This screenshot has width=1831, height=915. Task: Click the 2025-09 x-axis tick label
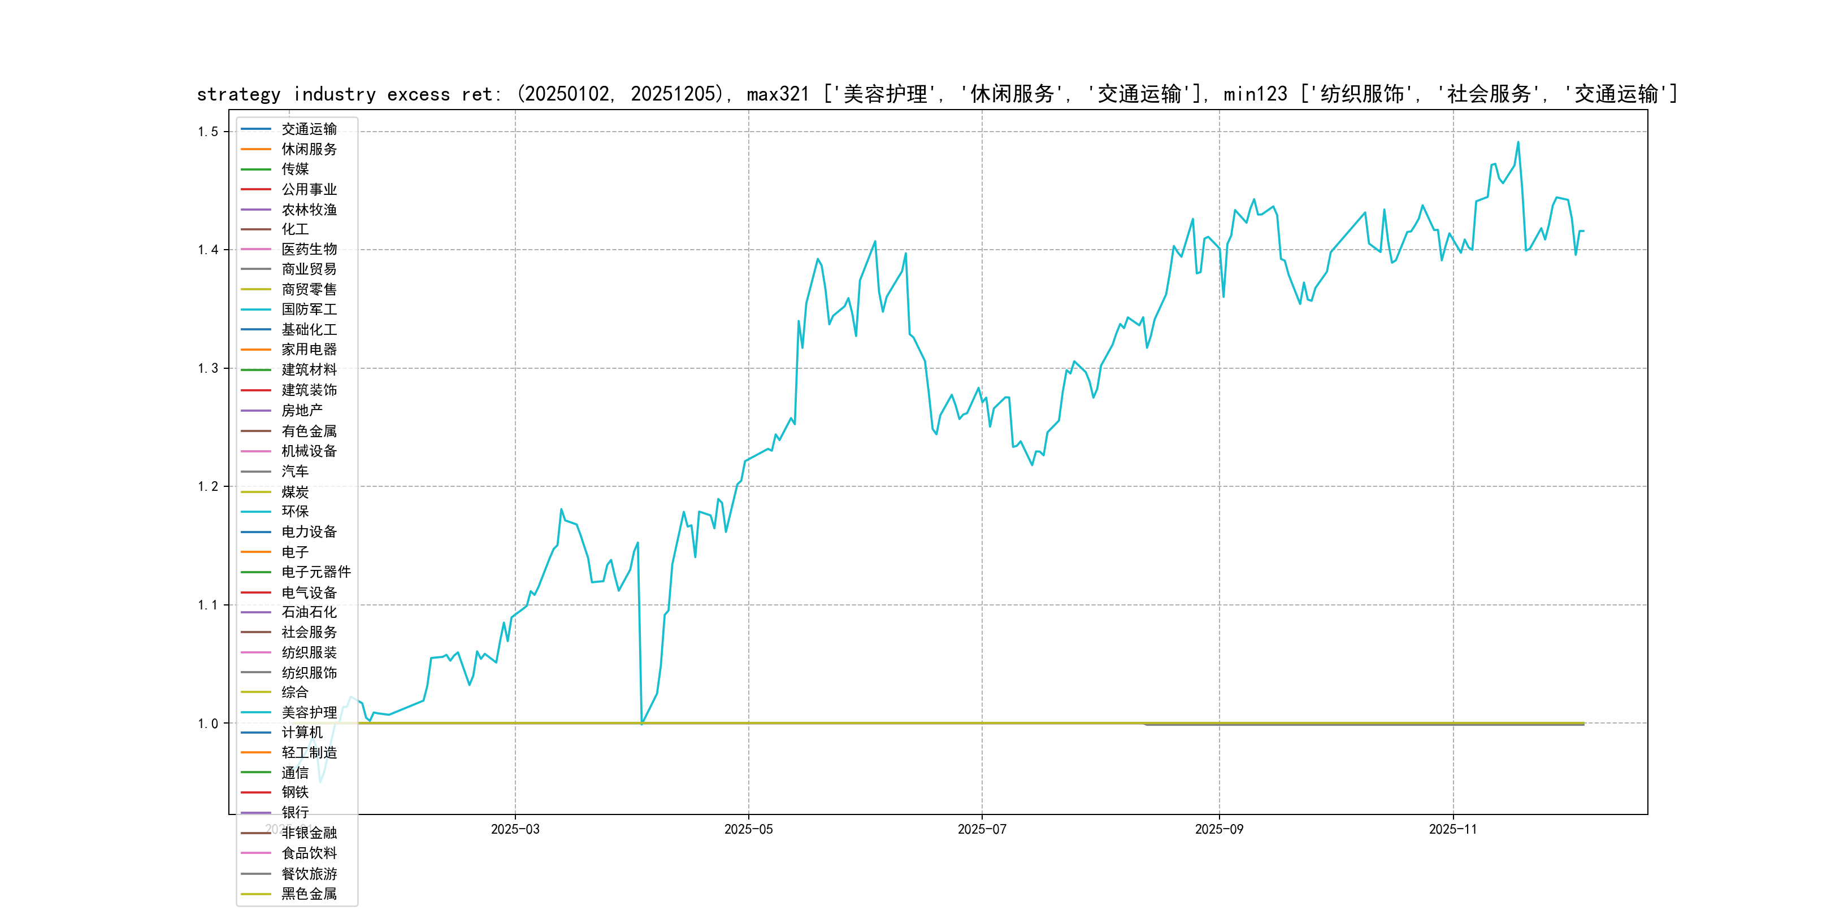1219,830
